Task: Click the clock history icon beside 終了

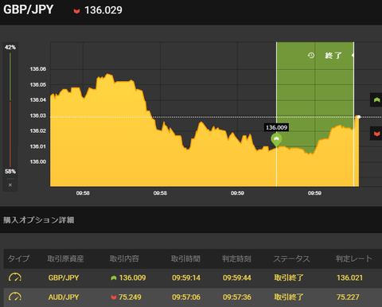Action: pyautogui.click(x=311, y=55)
